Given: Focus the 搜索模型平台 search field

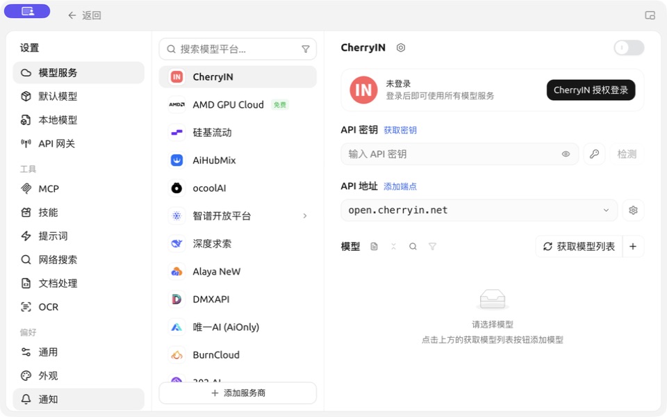Looking at the screenshot, I should 238,49.
